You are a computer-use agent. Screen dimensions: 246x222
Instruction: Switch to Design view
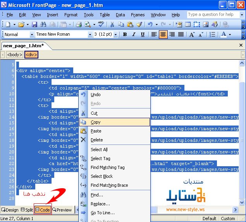10,210
